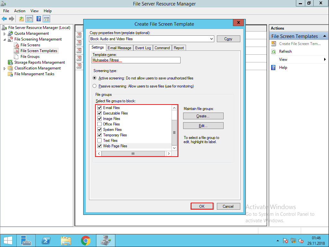
Task: Click the Export List toolbar icon
Action: [x=21, y=19]
